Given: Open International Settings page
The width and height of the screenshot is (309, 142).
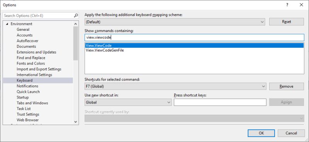Looking at the screenshot, I should (34, 75).
